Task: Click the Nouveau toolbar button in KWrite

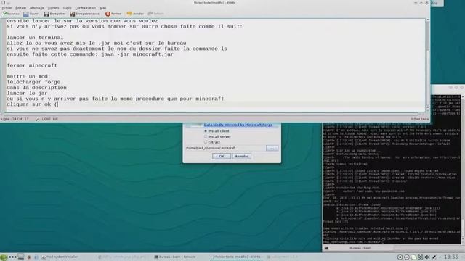Action: pyautogui.click(x=12, y=14)
